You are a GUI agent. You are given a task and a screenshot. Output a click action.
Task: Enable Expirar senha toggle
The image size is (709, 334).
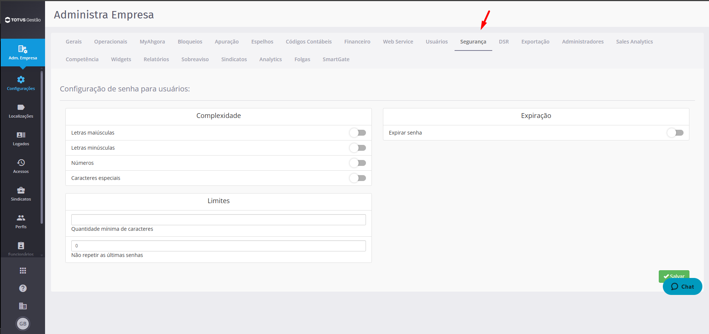pyautogui.click(x=675, y=133)
